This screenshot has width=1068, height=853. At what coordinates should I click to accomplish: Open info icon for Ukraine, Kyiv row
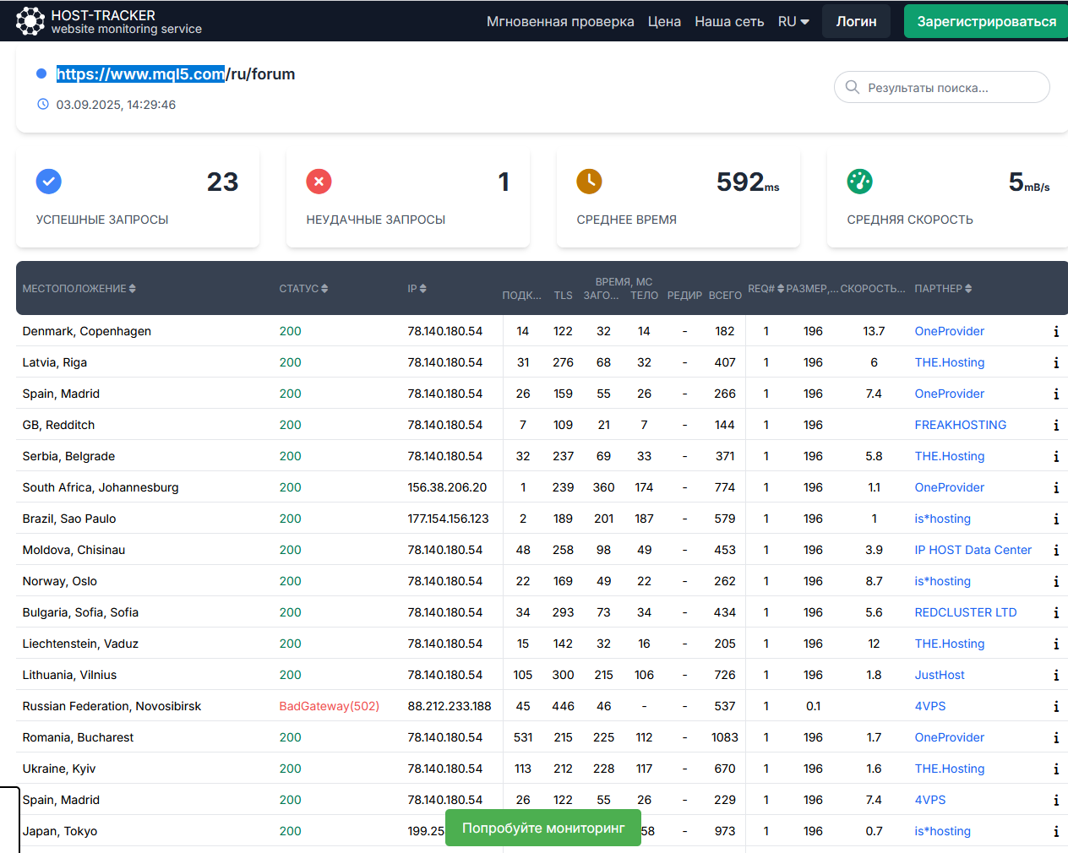1056,769
